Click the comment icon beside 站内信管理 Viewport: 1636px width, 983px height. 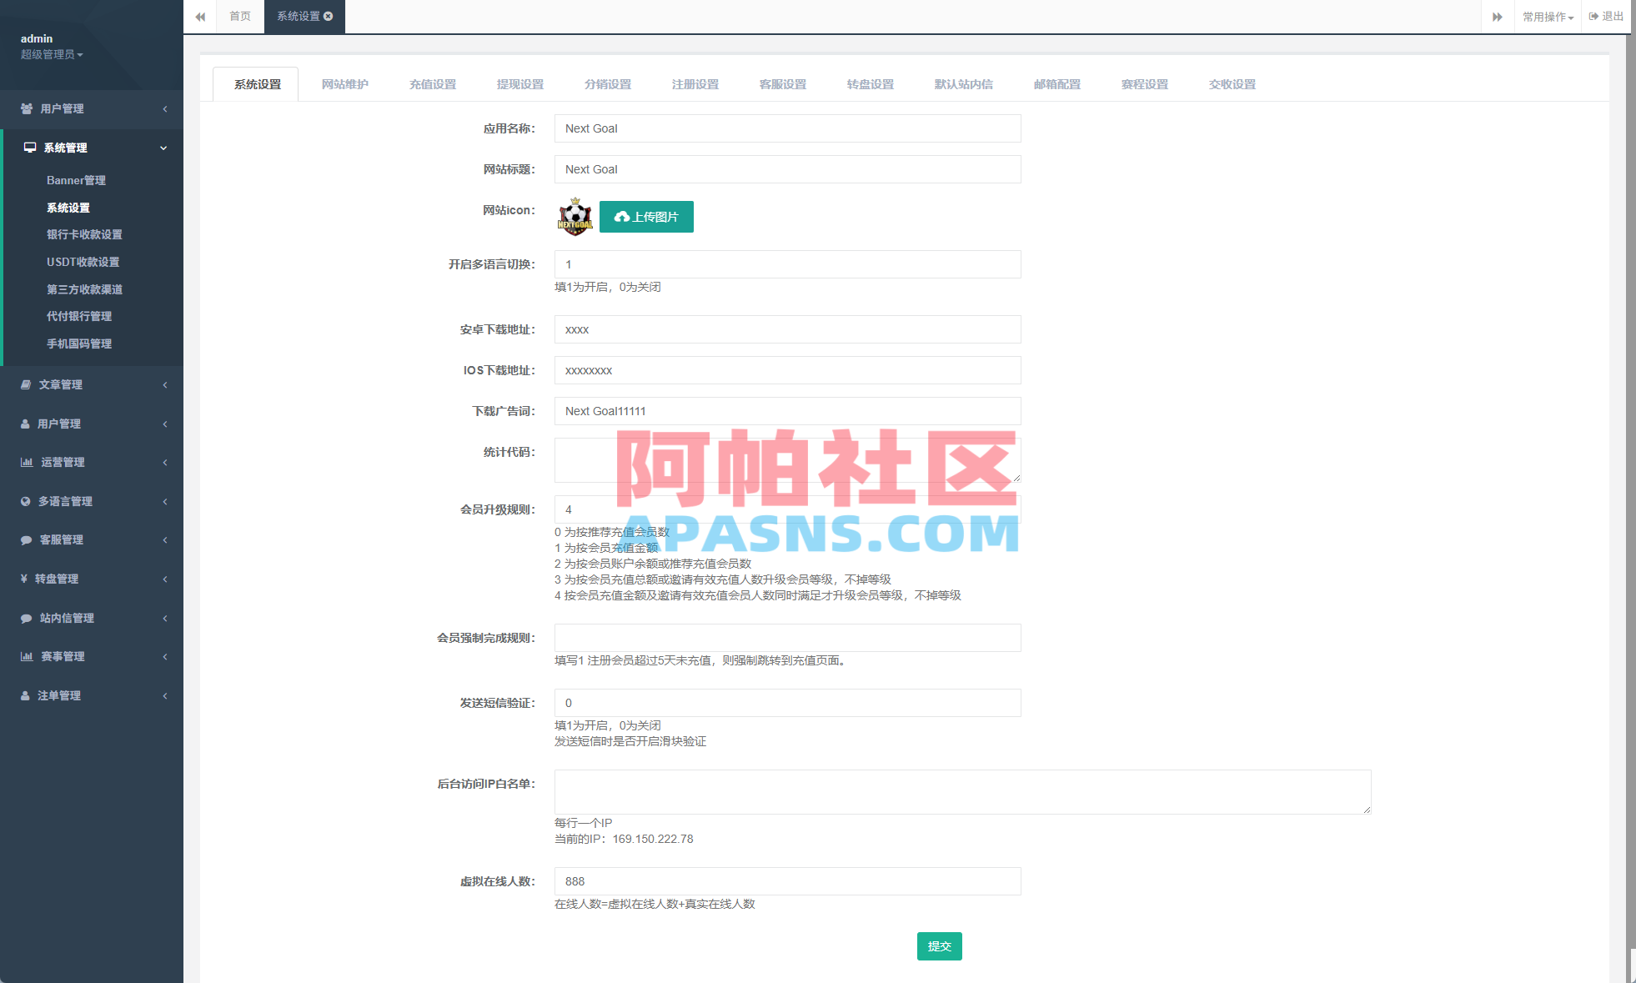[27, 618]
